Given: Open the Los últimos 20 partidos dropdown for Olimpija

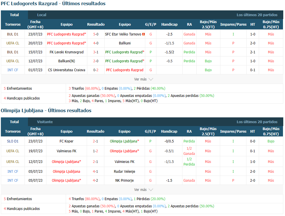Looking at the screenshot, I should click(x=257, y=122).
